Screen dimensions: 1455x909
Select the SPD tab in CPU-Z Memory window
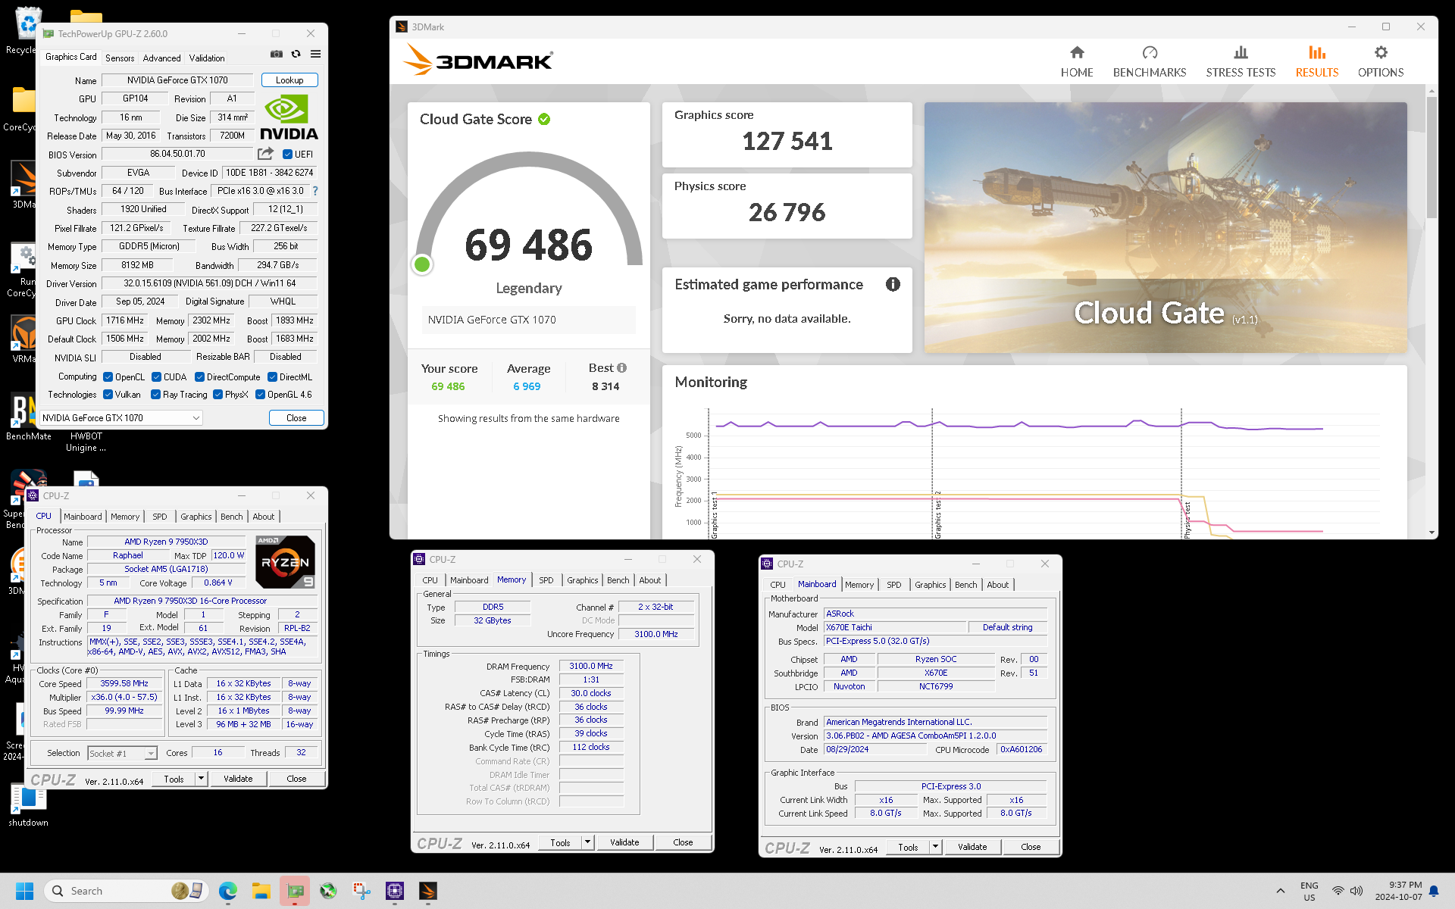[546, 580]
